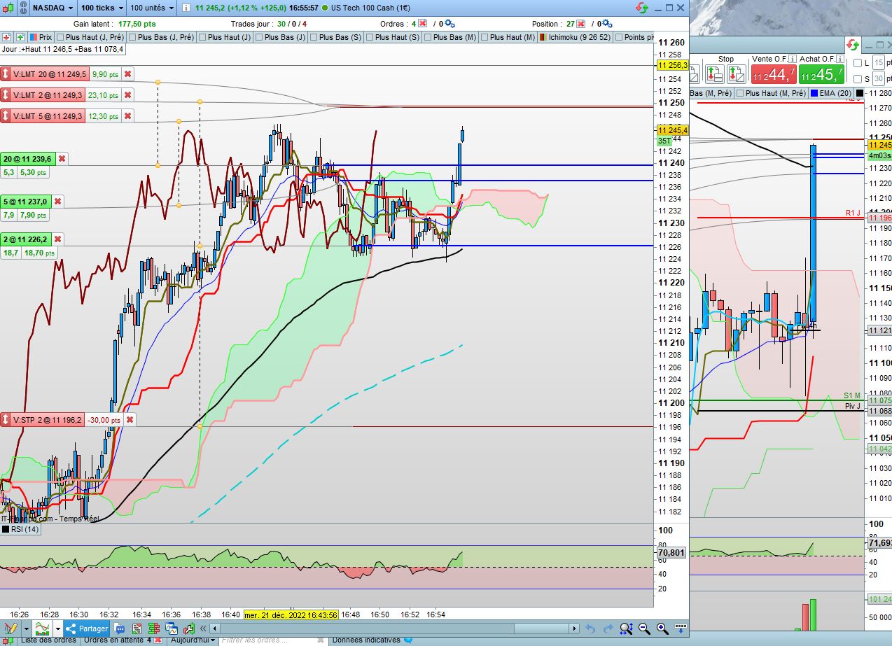
Task: Click the main chart's red-green trading arrows icon
Action: (641, 8)
